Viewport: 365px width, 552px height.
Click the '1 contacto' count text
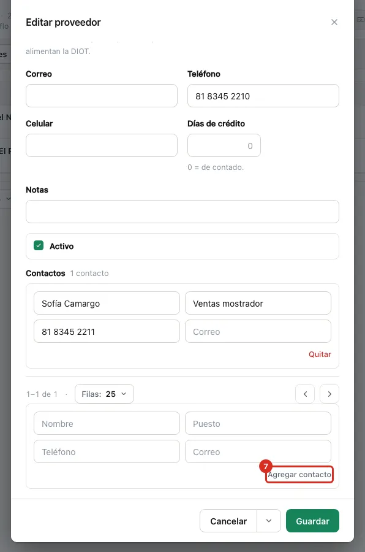[89, 273]
